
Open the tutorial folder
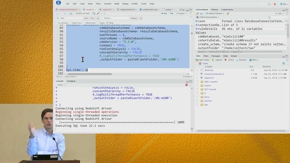208,101
